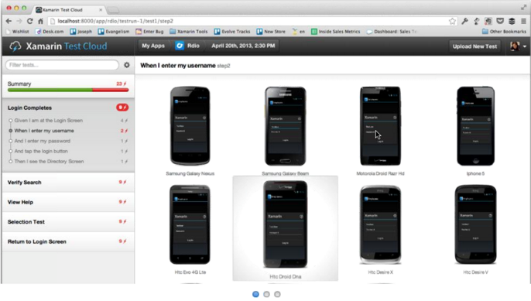
Task: Select the Xamarin Test Cloud browser tab
Action: pos(68,9)
